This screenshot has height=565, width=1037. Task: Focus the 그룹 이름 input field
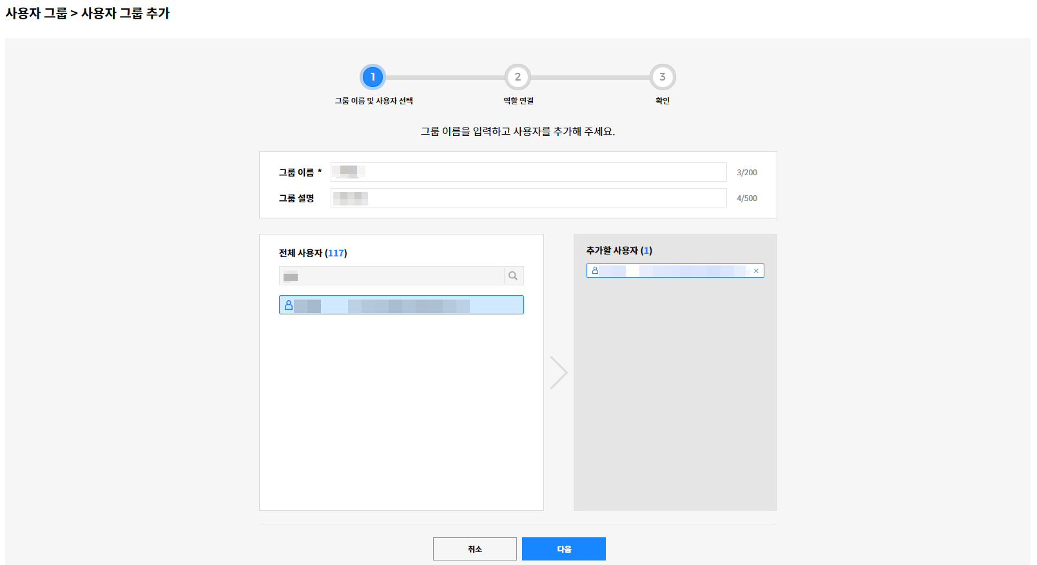[528, 172]
